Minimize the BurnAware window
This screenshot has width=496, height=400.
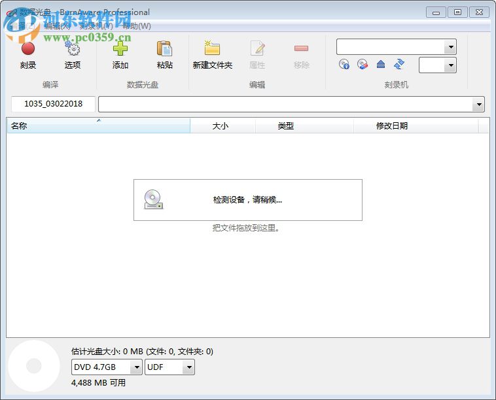coord(436,12)
